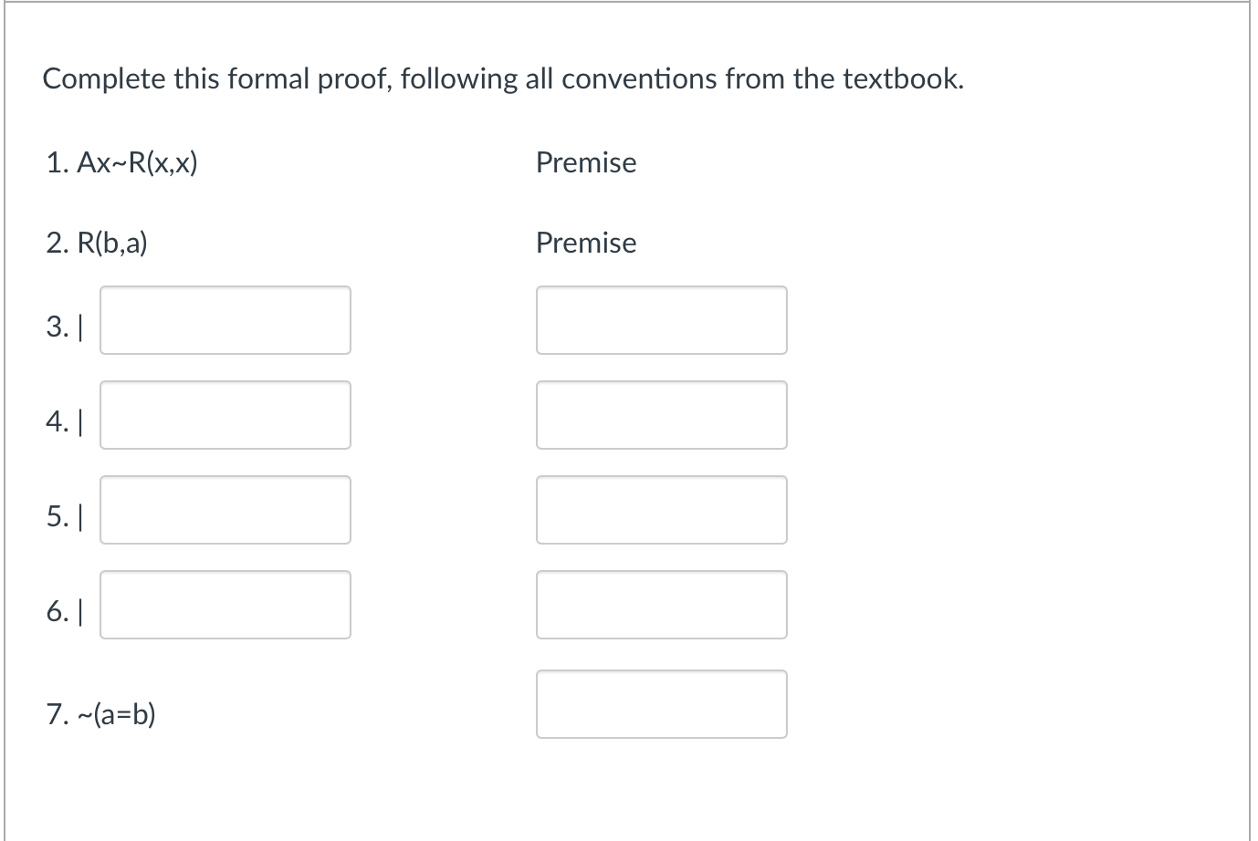
Task: Select the premise text Ax~R(x,x)
Action: point(137,162)
